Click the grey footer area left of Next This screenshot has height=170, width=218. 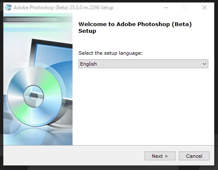tap(74, 156)
